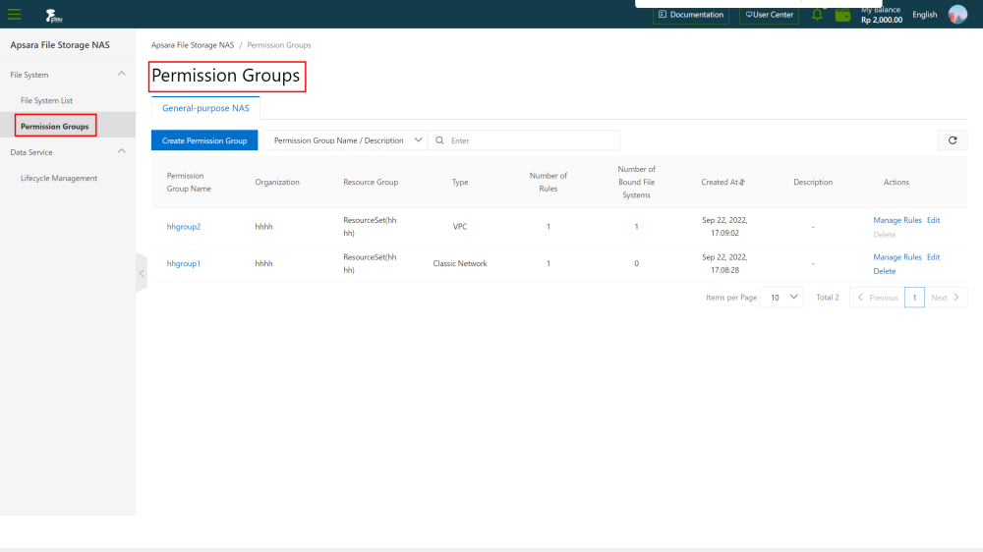The height and width of the screenshot is (552, 983).
Task: Open the user avatar profile
Action: pyautogui.click(x=957, y=15)
